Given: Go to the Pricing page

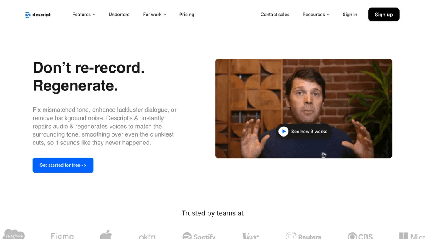Looking at the screenshot, I should 186,15.
